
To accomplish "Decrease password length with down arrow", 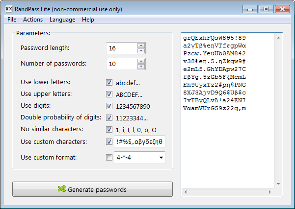I will 141,51.
